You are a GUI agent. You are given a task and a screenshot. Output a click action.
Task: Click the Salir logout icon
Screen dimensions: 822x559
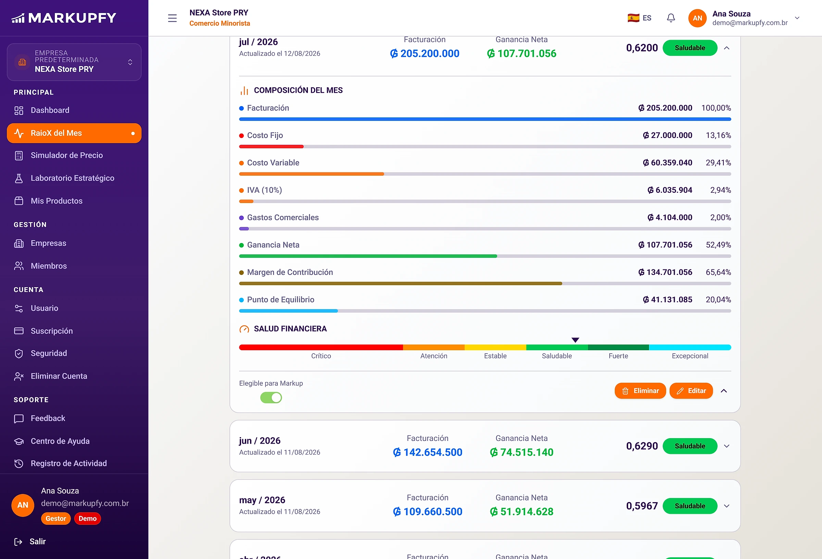[18, 542]
